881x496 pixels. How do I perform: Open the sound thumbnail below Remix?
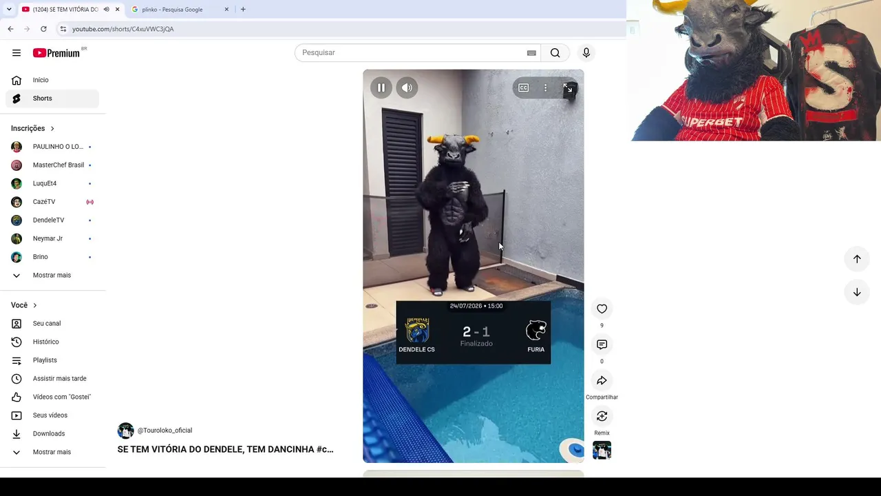pos(602,450)
